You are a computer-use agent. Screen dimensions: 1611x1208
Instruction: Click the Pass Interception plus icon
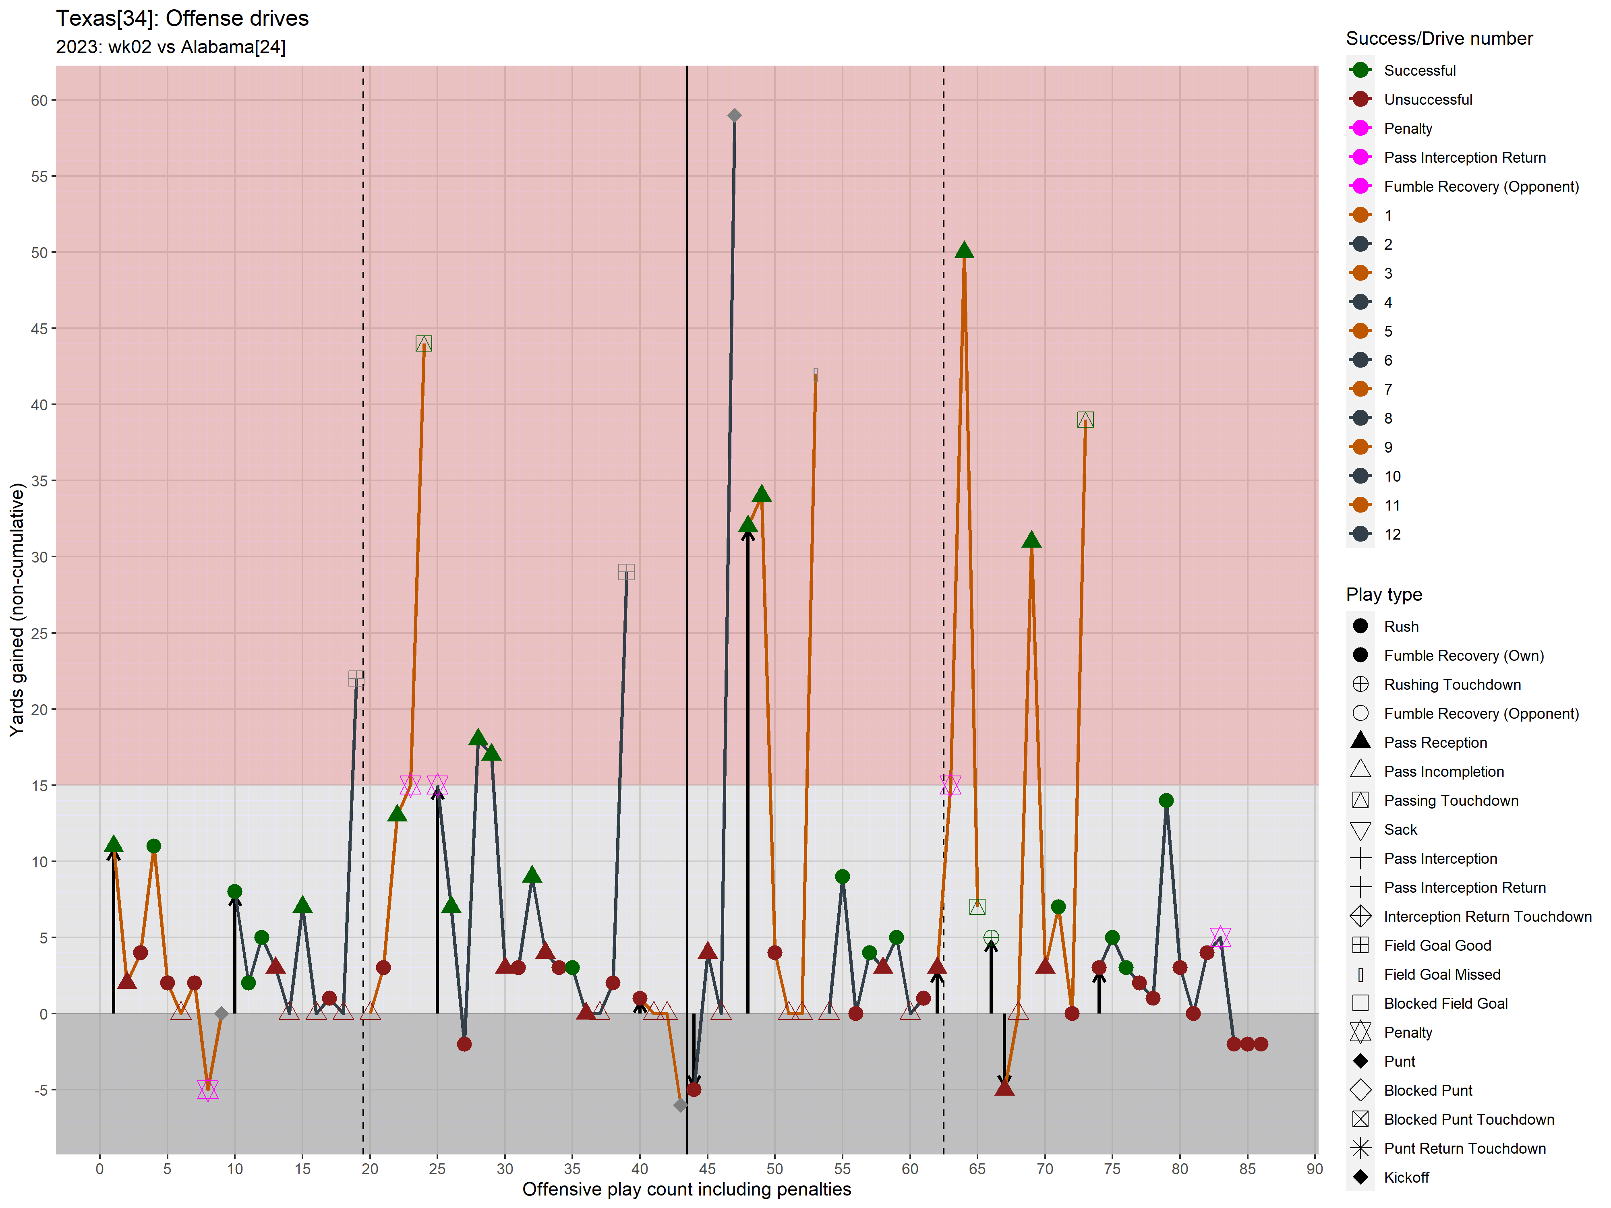coord(1360,858)
